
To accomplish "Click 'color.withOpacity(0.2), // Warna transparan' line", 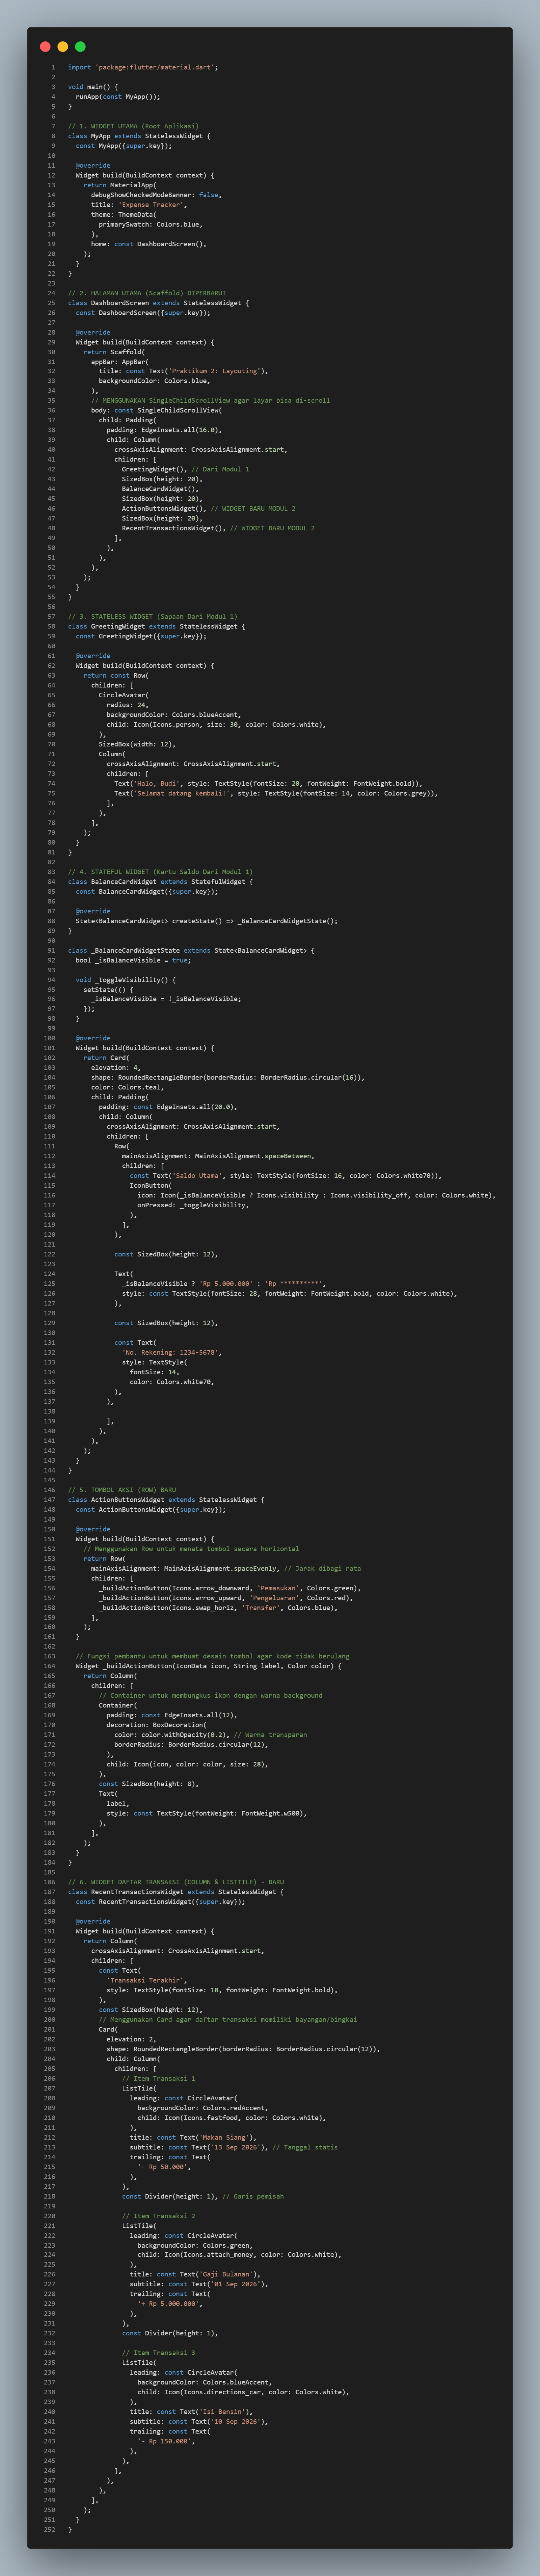I will point(210,1735).
